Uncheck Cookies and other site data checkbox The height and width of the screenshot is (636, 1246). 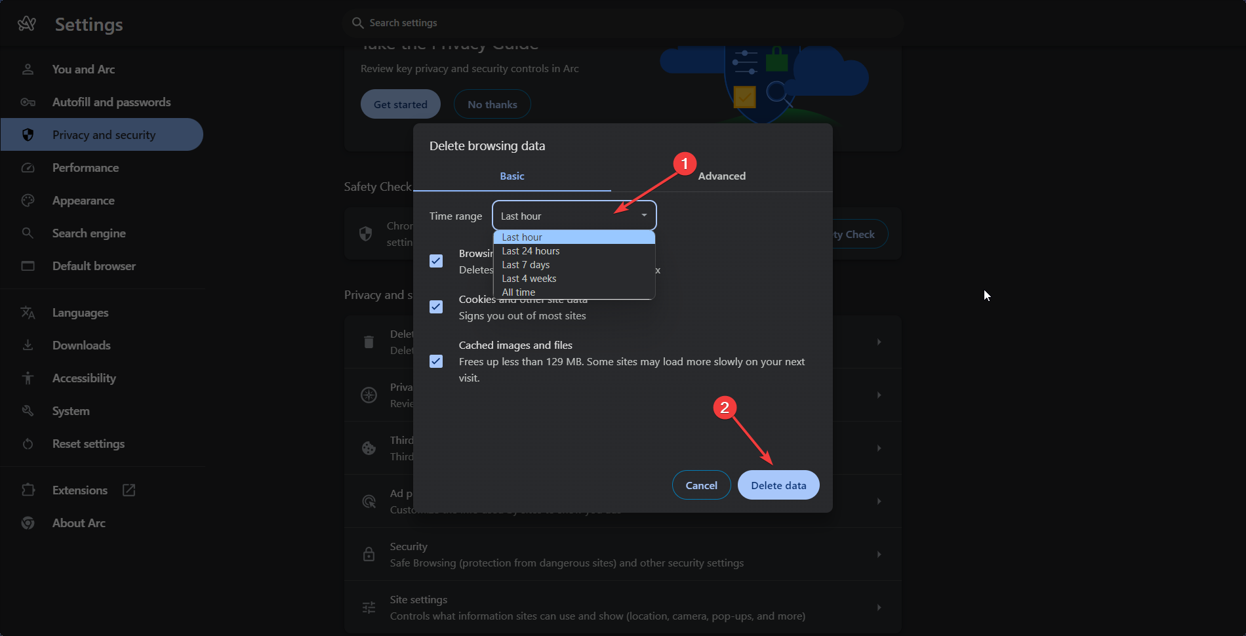point(436,307)
